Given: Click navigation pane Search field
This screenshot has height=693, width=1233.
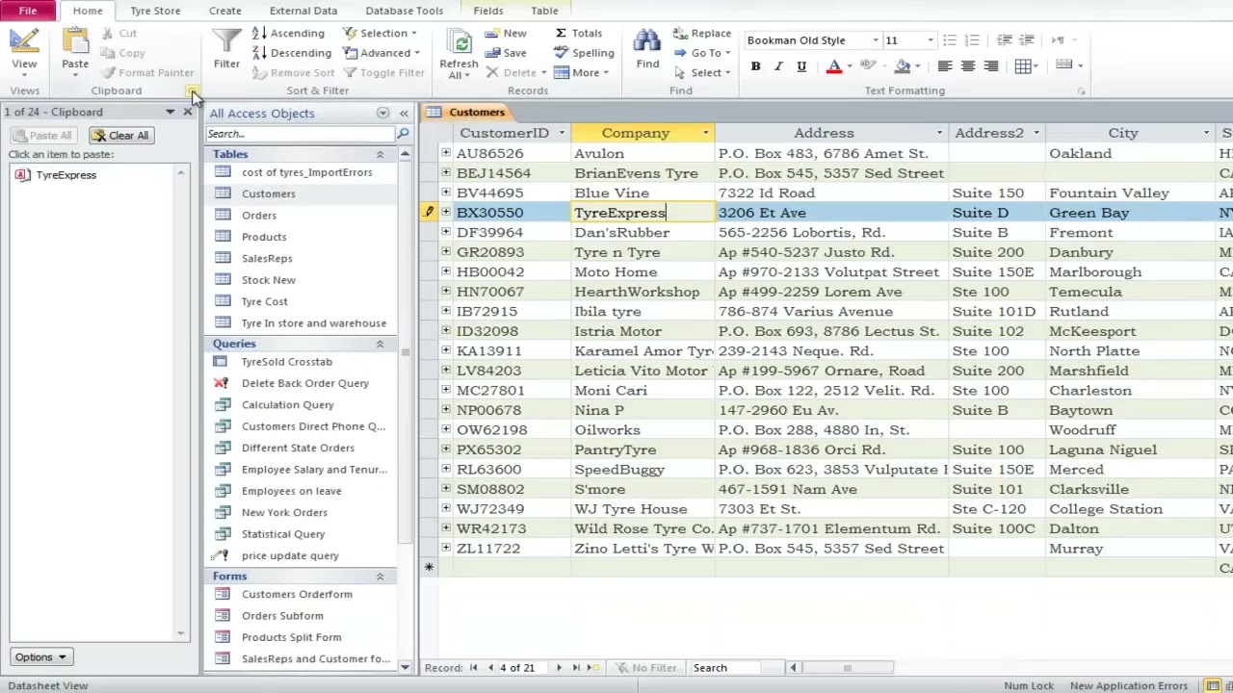Looking at the screenshot, I should (x=300, y=134).
